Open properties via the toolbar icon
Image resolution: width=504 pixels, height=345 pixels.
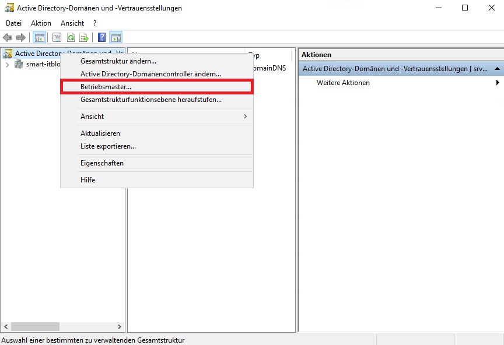[57, 38]
